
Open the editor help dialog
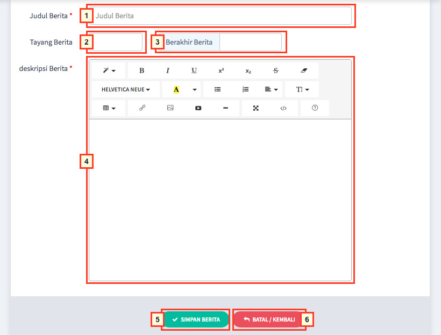tap(315, 108)
